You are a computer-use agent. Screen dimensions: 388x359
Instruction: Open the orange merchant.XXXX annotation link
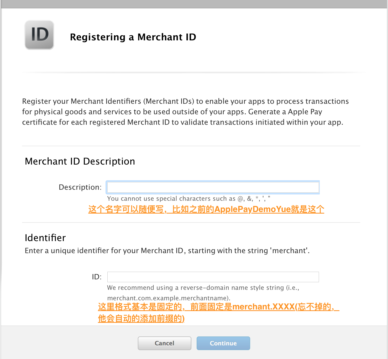coord(218,307)
